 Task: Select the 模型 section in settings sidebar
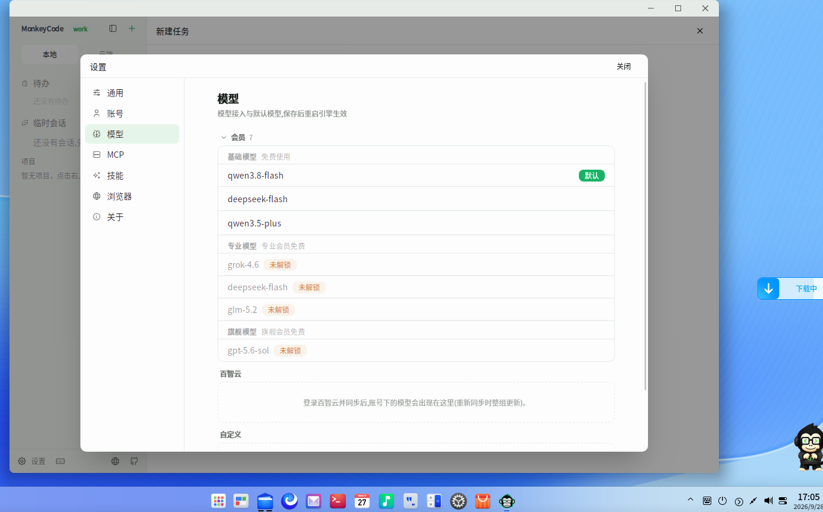pos(132,134)
